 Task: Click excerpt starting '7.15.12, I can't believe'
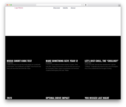pos(63,68)
